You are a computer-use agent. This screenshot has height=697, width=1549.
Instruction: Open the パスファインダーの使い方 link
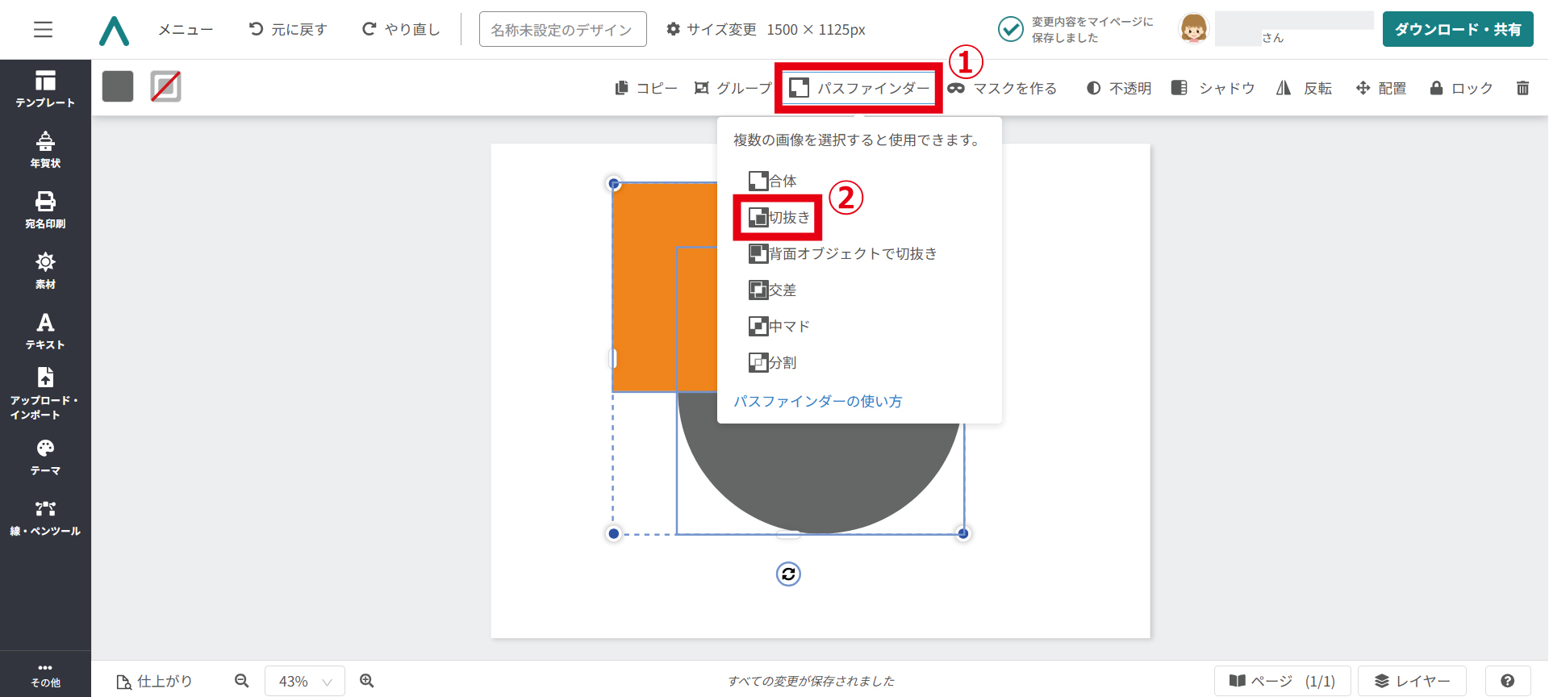tap(817, 401)
